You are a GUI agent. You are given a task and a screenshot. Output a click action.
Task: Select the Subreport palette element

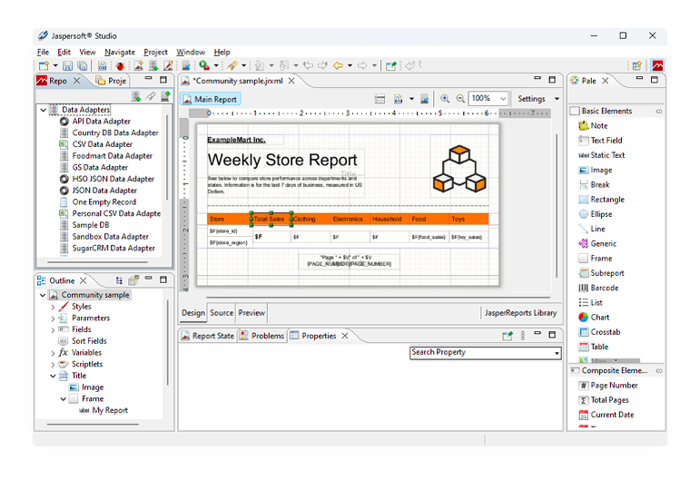606,273
